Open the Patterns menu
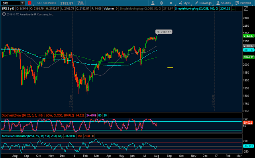 [243, 3]
